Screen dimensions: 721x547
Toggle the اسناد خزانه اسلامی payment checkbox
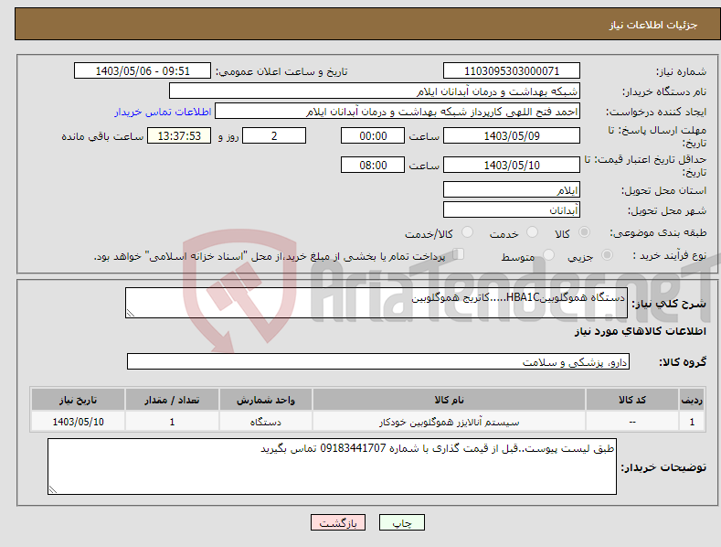pos(459,254)
